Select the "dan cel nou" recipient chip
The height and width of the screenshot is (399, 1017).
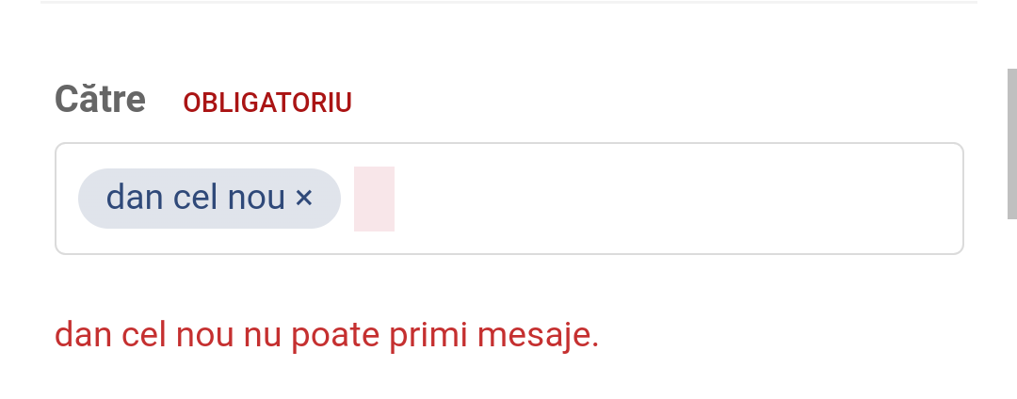(x=196, y=199)
